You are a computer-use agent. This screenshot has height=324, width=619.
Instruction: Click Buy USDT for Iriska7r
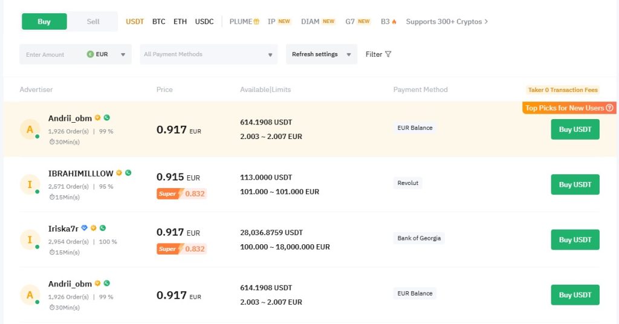(575, 239)
